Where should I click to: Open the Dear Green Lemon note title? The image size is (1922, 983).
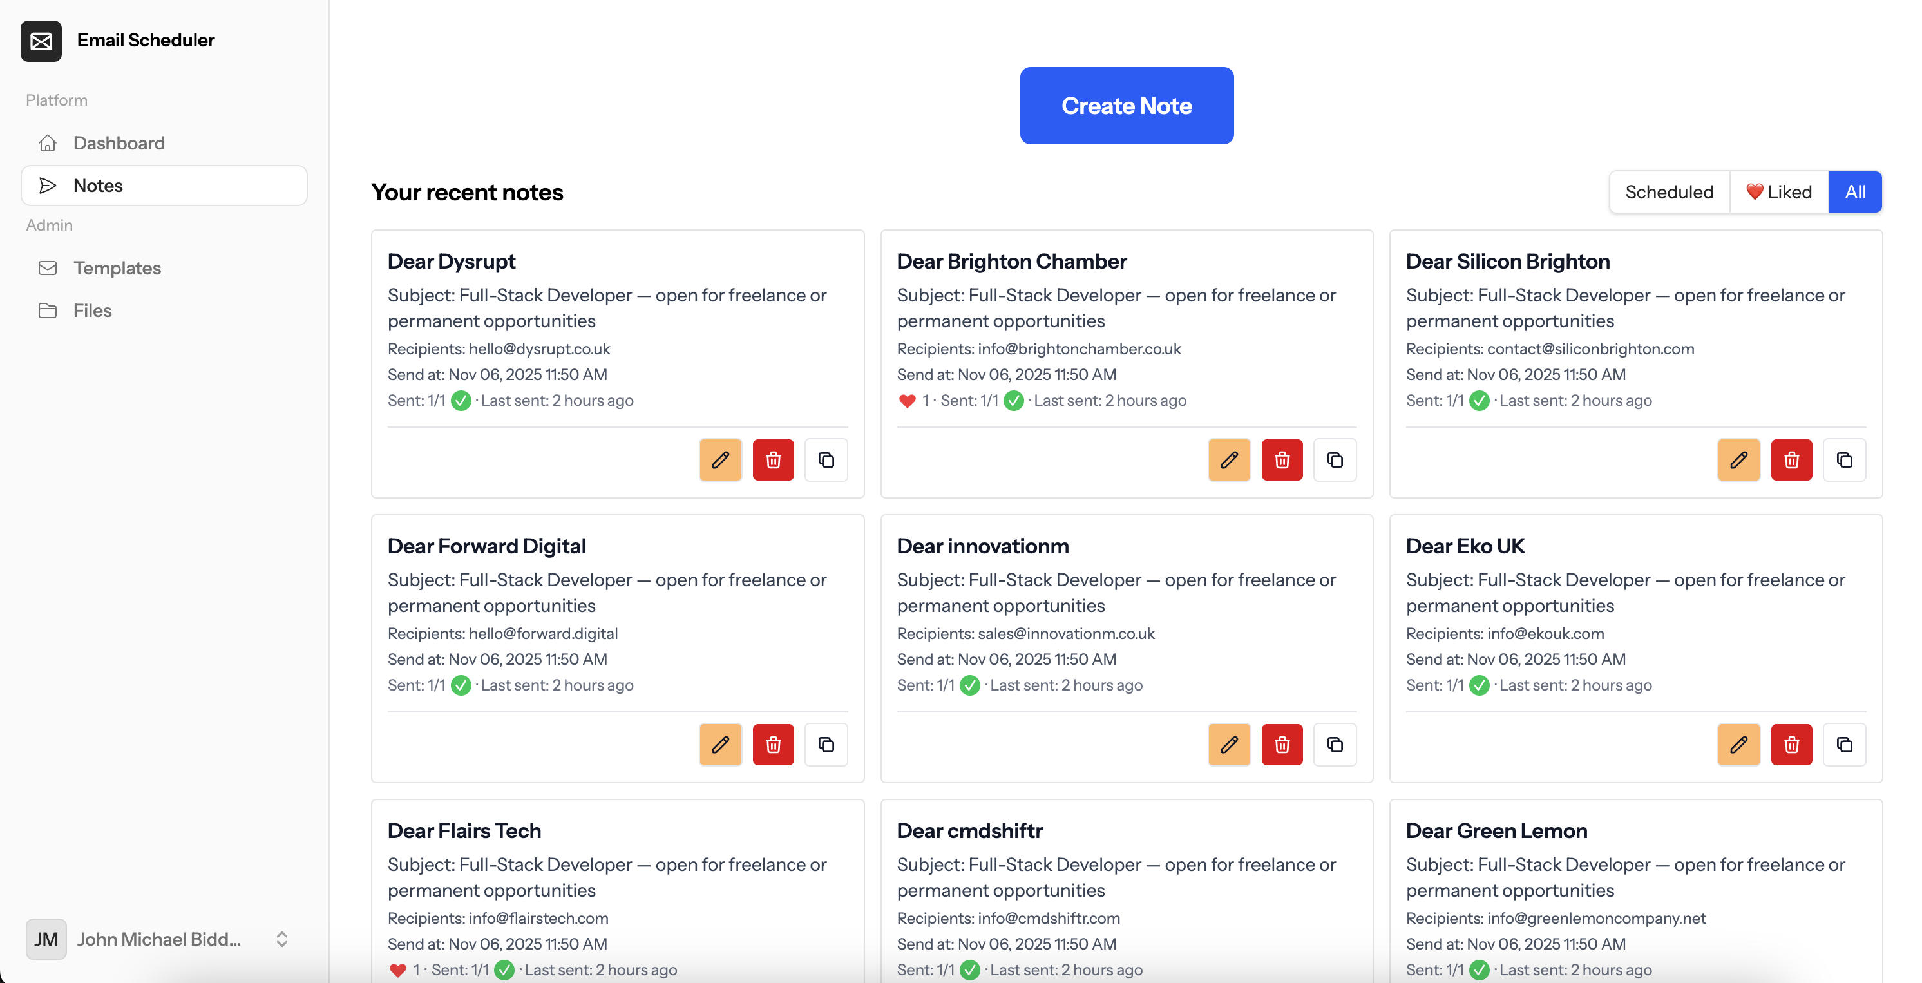click(x=1496, y=831)
